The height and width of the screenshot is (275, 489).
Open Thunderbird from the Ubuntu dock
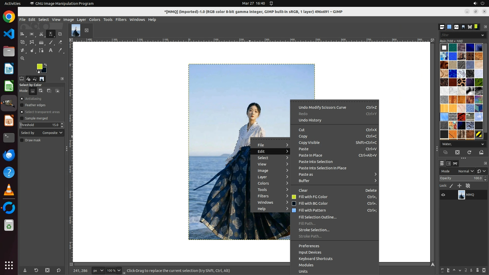click(x=9, y=155)
